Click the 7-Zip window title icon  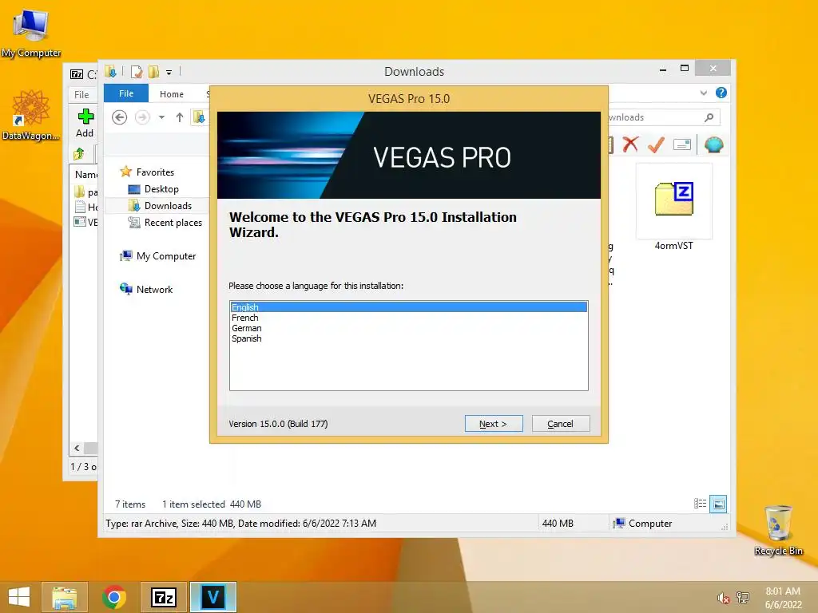tap(77, 74)
